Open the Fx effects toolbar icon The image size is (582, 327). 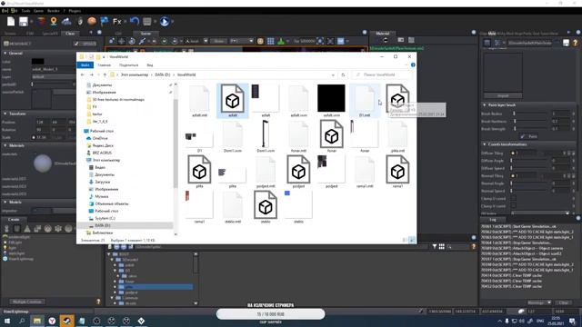click(117, 22)
